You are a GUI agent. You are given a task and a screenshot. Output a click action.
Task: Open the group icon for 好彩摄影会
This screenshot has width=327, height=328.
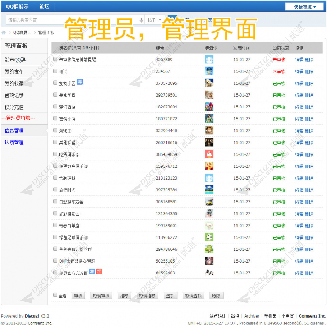coord(209,213)
